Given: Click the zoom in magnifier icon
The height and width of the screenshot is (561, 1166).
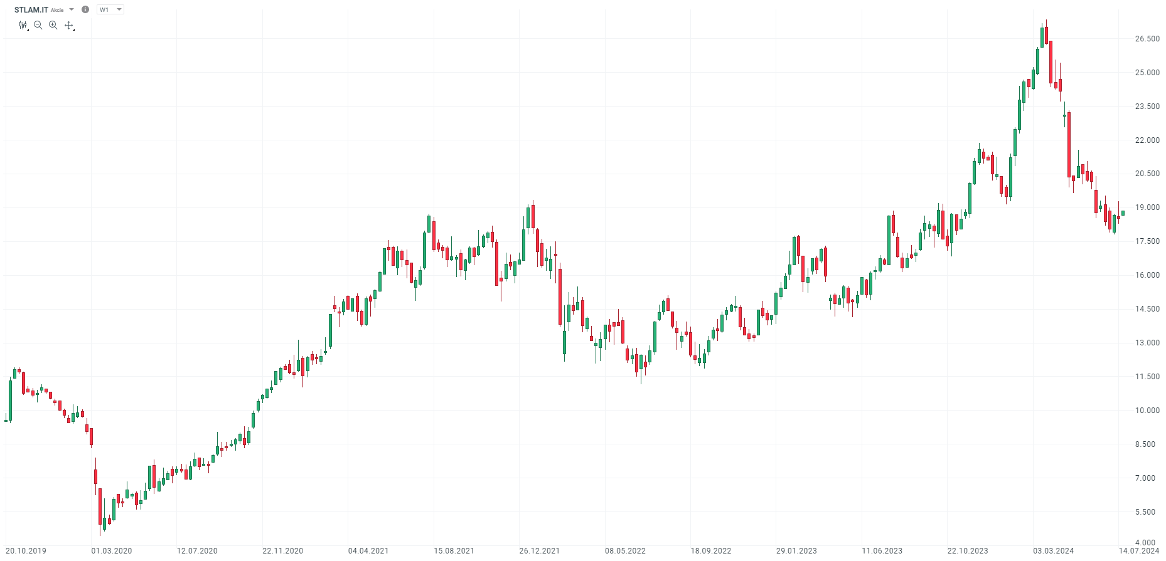Looking at the screenshot, I should pyautogui.click(x=53, y=25).
